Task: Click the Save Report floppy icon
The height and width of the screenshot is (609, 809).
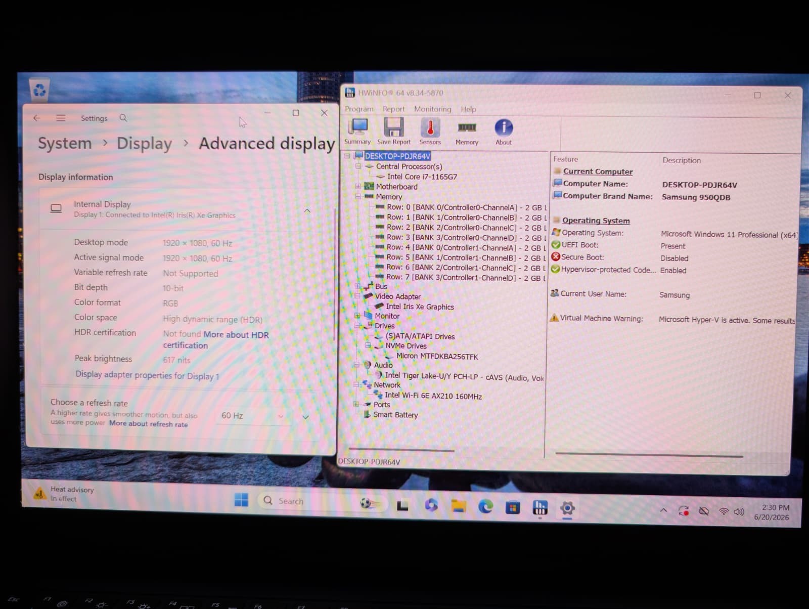Action: point(394,132)
